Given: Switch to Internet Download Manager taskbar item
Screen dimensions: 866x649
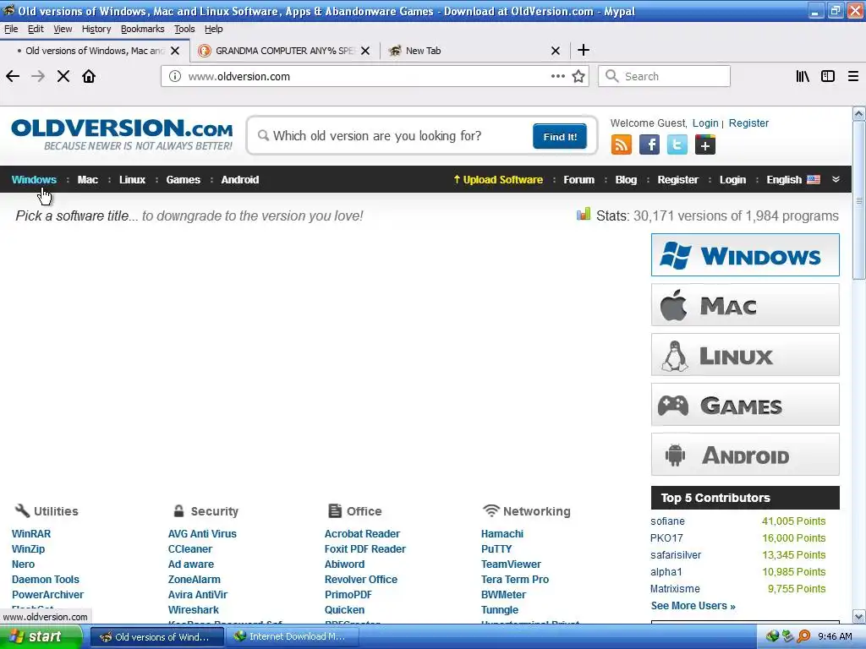Looking at the screenshot, I should (292, 637).
